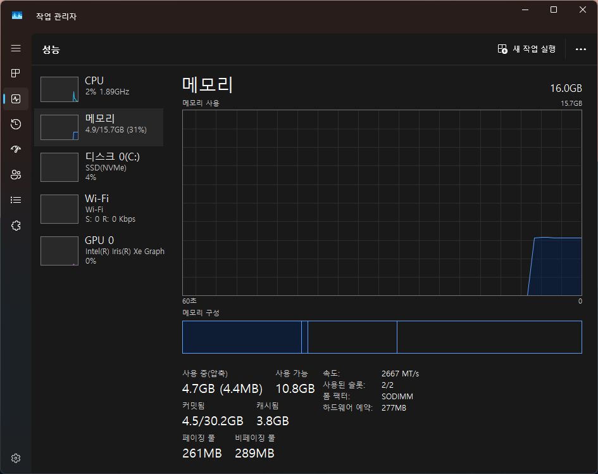Open Task Manager settings gear
Image resolution: width=598 pixels, height=474 pixels.
click(16, 458)
